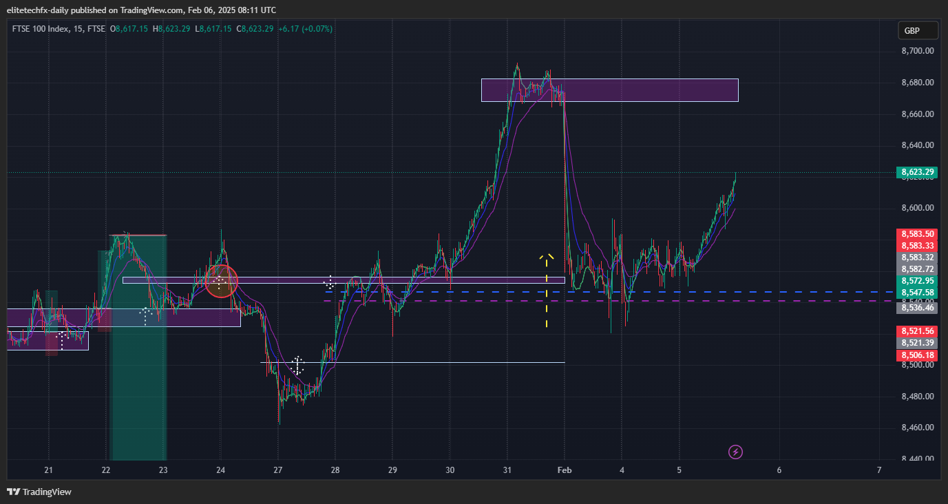Select the blue dashed horizontal line
948x504 pixels.
click(609, 292)
